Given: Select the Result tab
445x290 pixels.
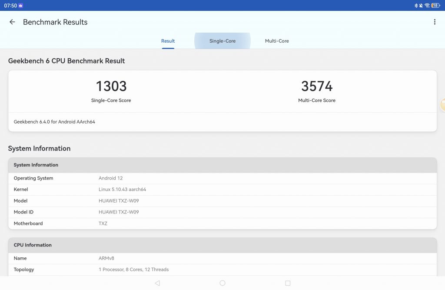Looking at the screenshot, I should (168, 41).
